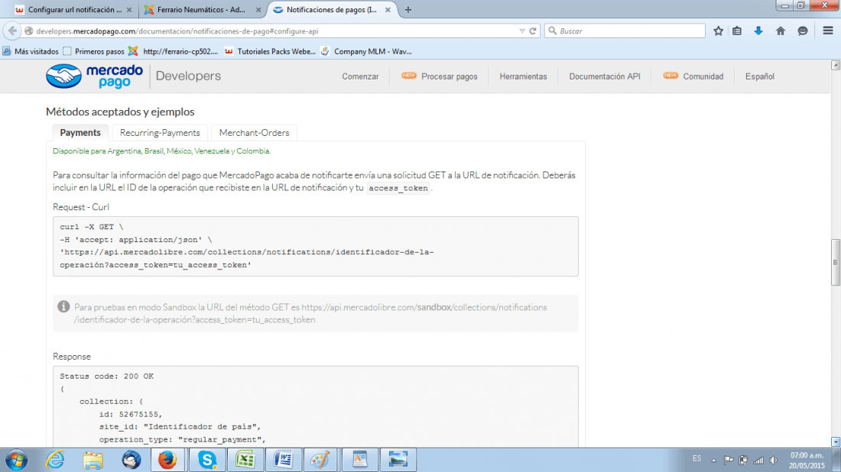Viewport: 841px width, 472px height.
Task: Click "Status code: 200 OK" line
Action: (x=107, y=376)
